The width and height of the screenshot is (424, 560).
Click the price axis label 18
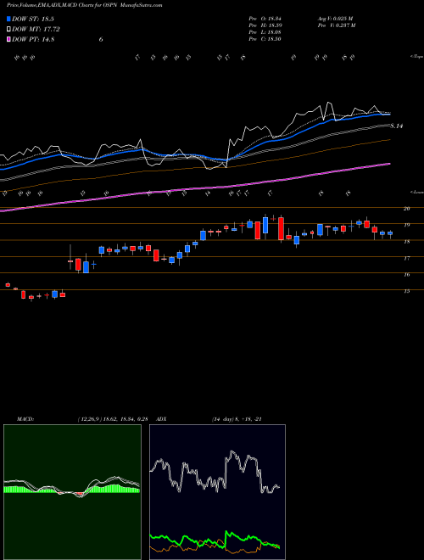coord(406,242)
